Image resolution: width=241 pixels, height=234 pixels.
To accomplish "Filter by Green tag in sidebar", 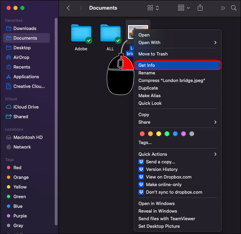I will (x=27, y=197).
